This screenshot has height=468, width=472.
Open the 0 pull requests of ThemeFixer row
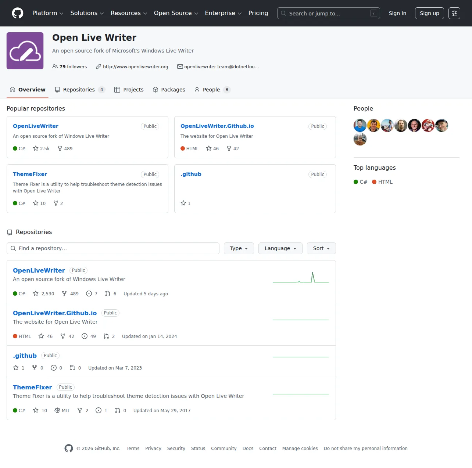pyautogui.click(x=121, y=410)
